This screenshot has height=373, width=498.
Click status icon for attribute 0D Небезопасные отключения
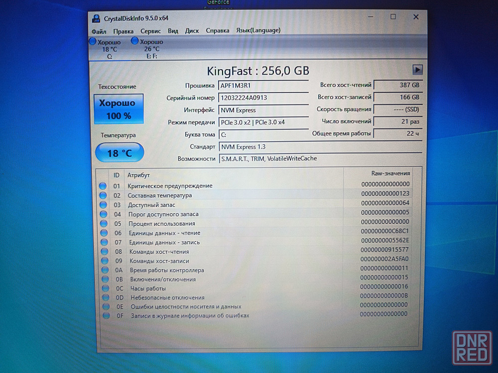click(x=106, y=297)
